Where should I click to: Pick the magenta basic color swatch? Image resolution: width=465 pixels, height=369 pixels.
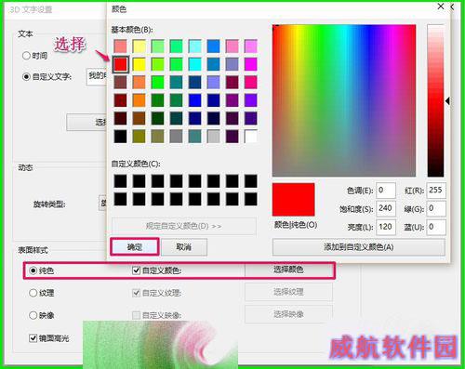pos(250,64)
